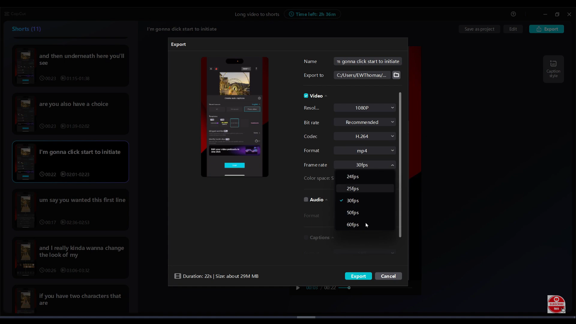Select 60fps from the frame rate list
576x324 pixels.
352,224
